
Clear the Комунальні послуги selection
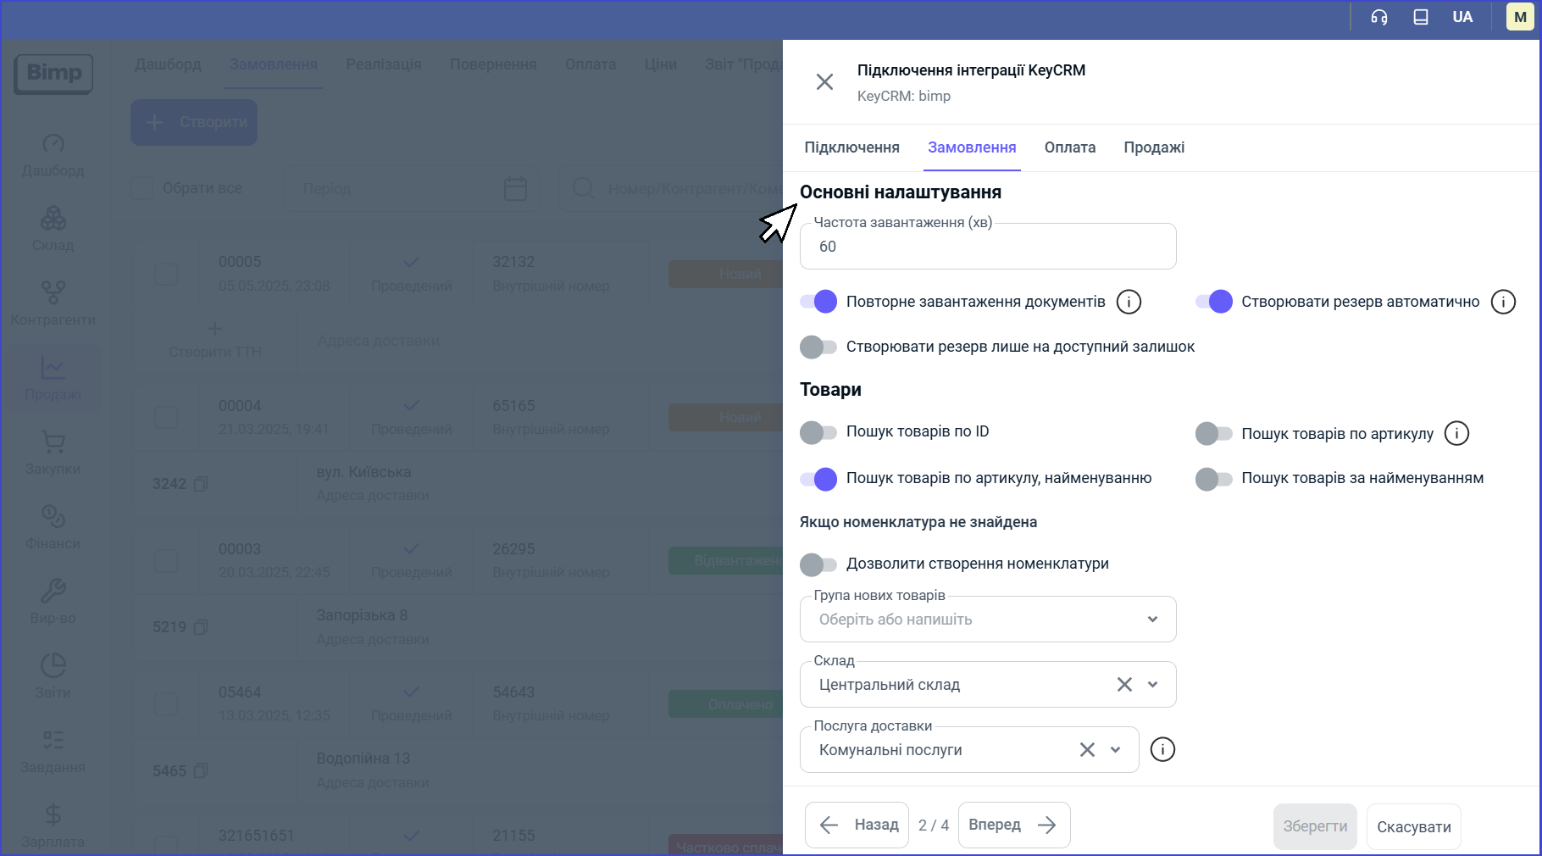(1087, 749)
